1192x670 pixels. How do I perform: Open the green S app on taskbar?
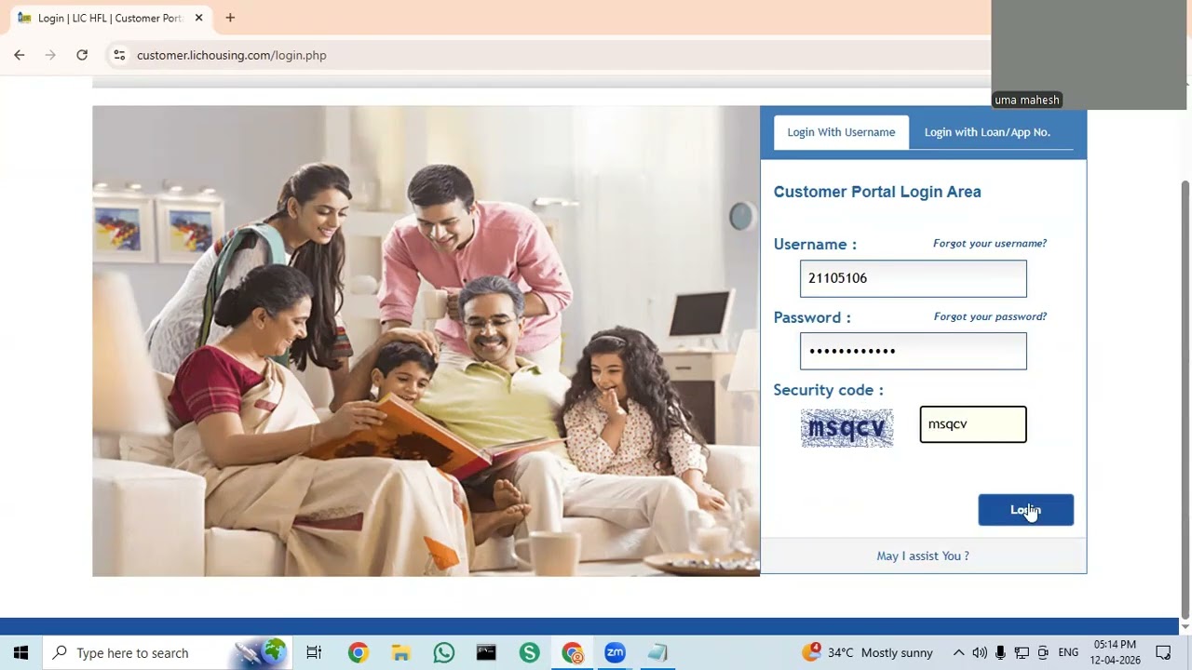tap(530, 652)
